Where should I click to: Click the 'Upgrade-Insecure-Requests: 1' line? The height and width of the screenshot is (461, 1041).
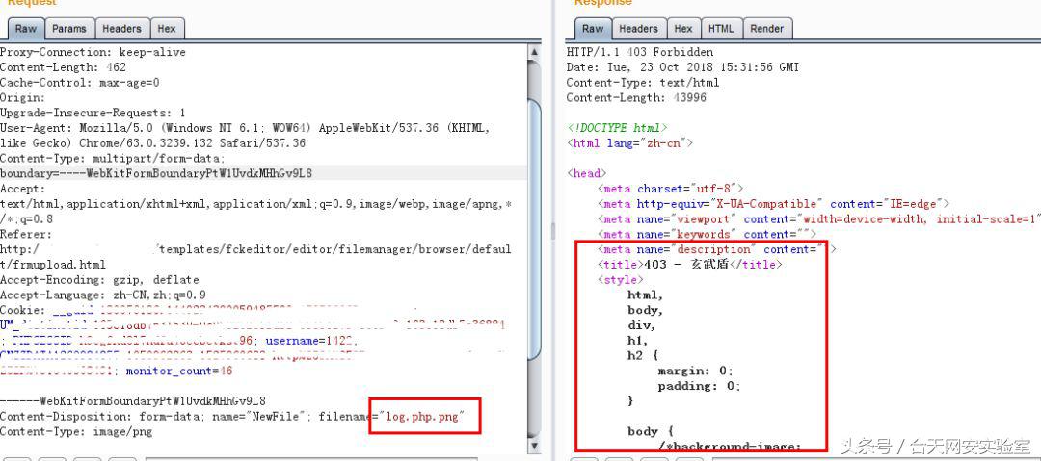point(93,113)
